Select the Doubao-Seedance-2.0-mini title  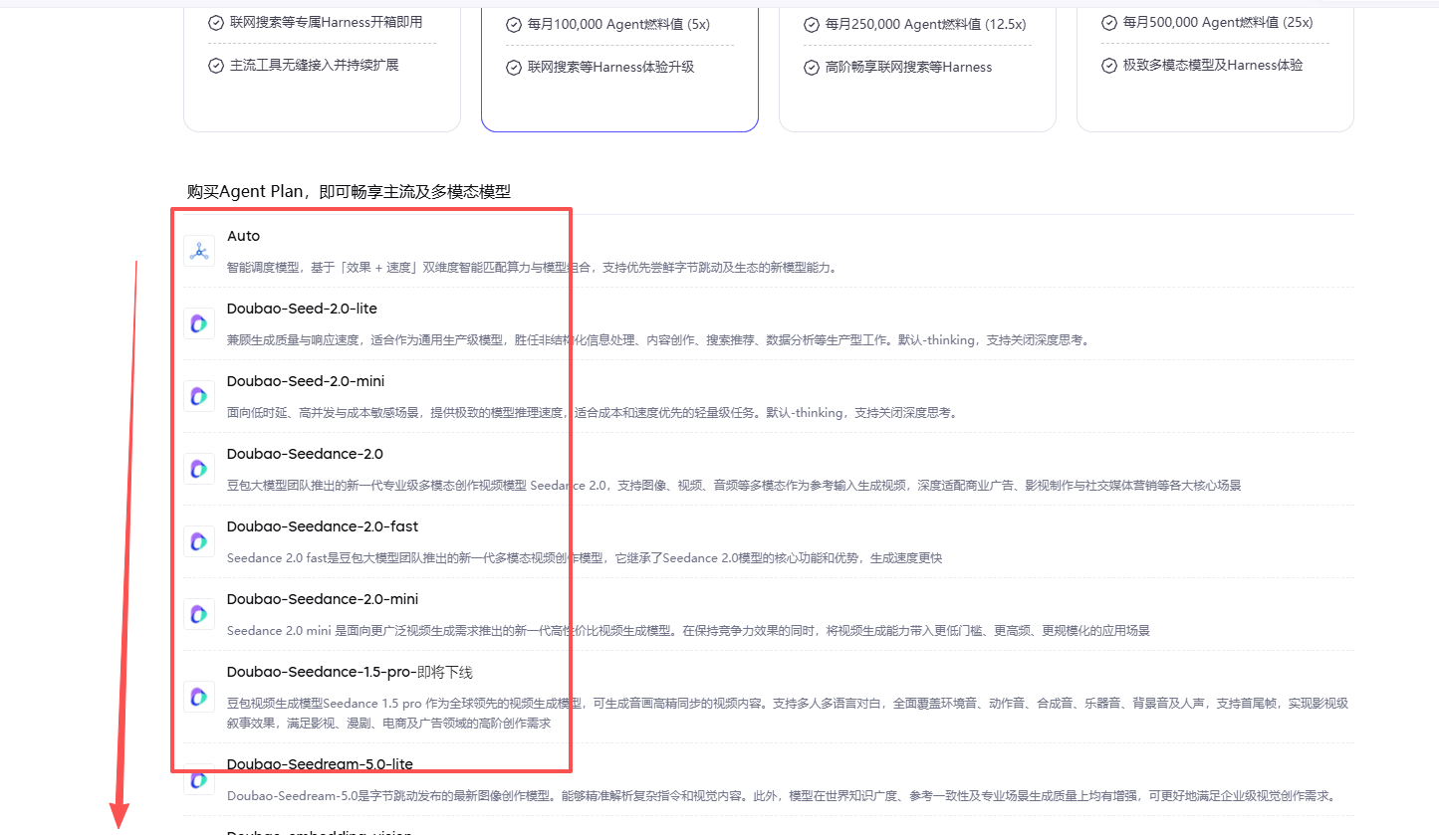pos(323,599)
